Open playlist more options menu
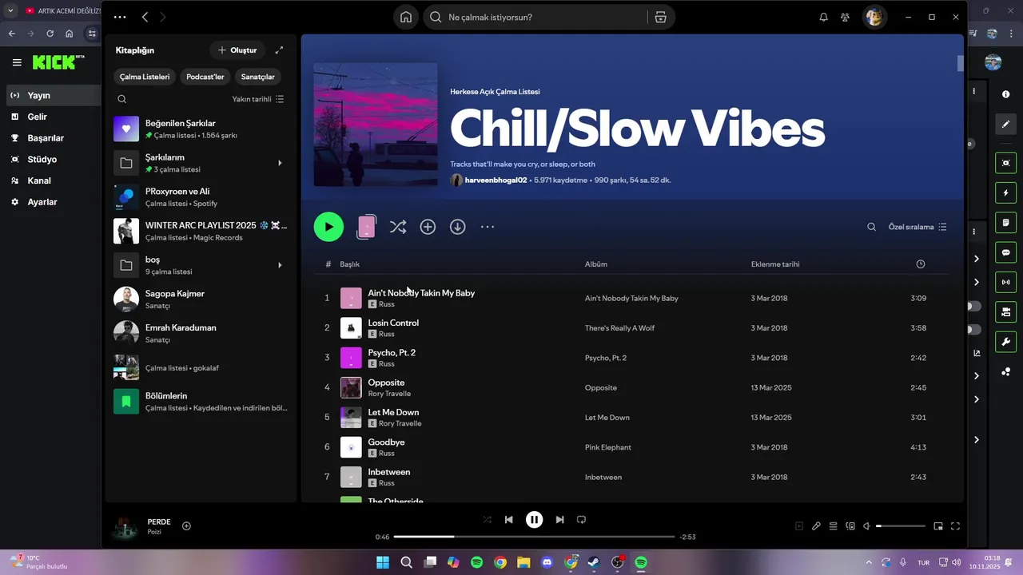 click(488, 227)
